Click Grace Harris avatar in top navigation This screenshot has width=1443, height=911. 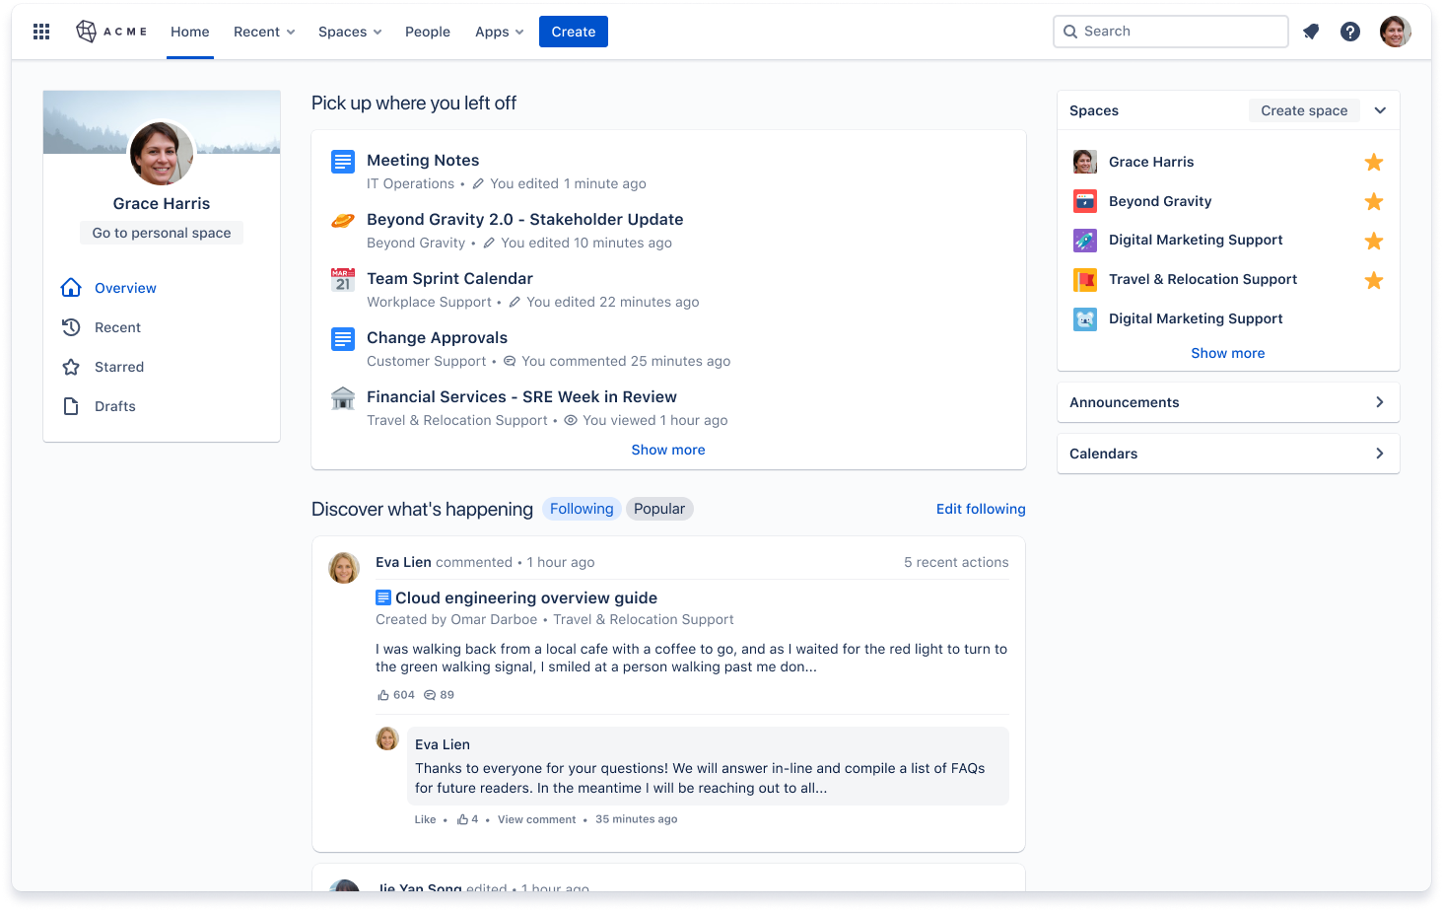[1396, 31]
